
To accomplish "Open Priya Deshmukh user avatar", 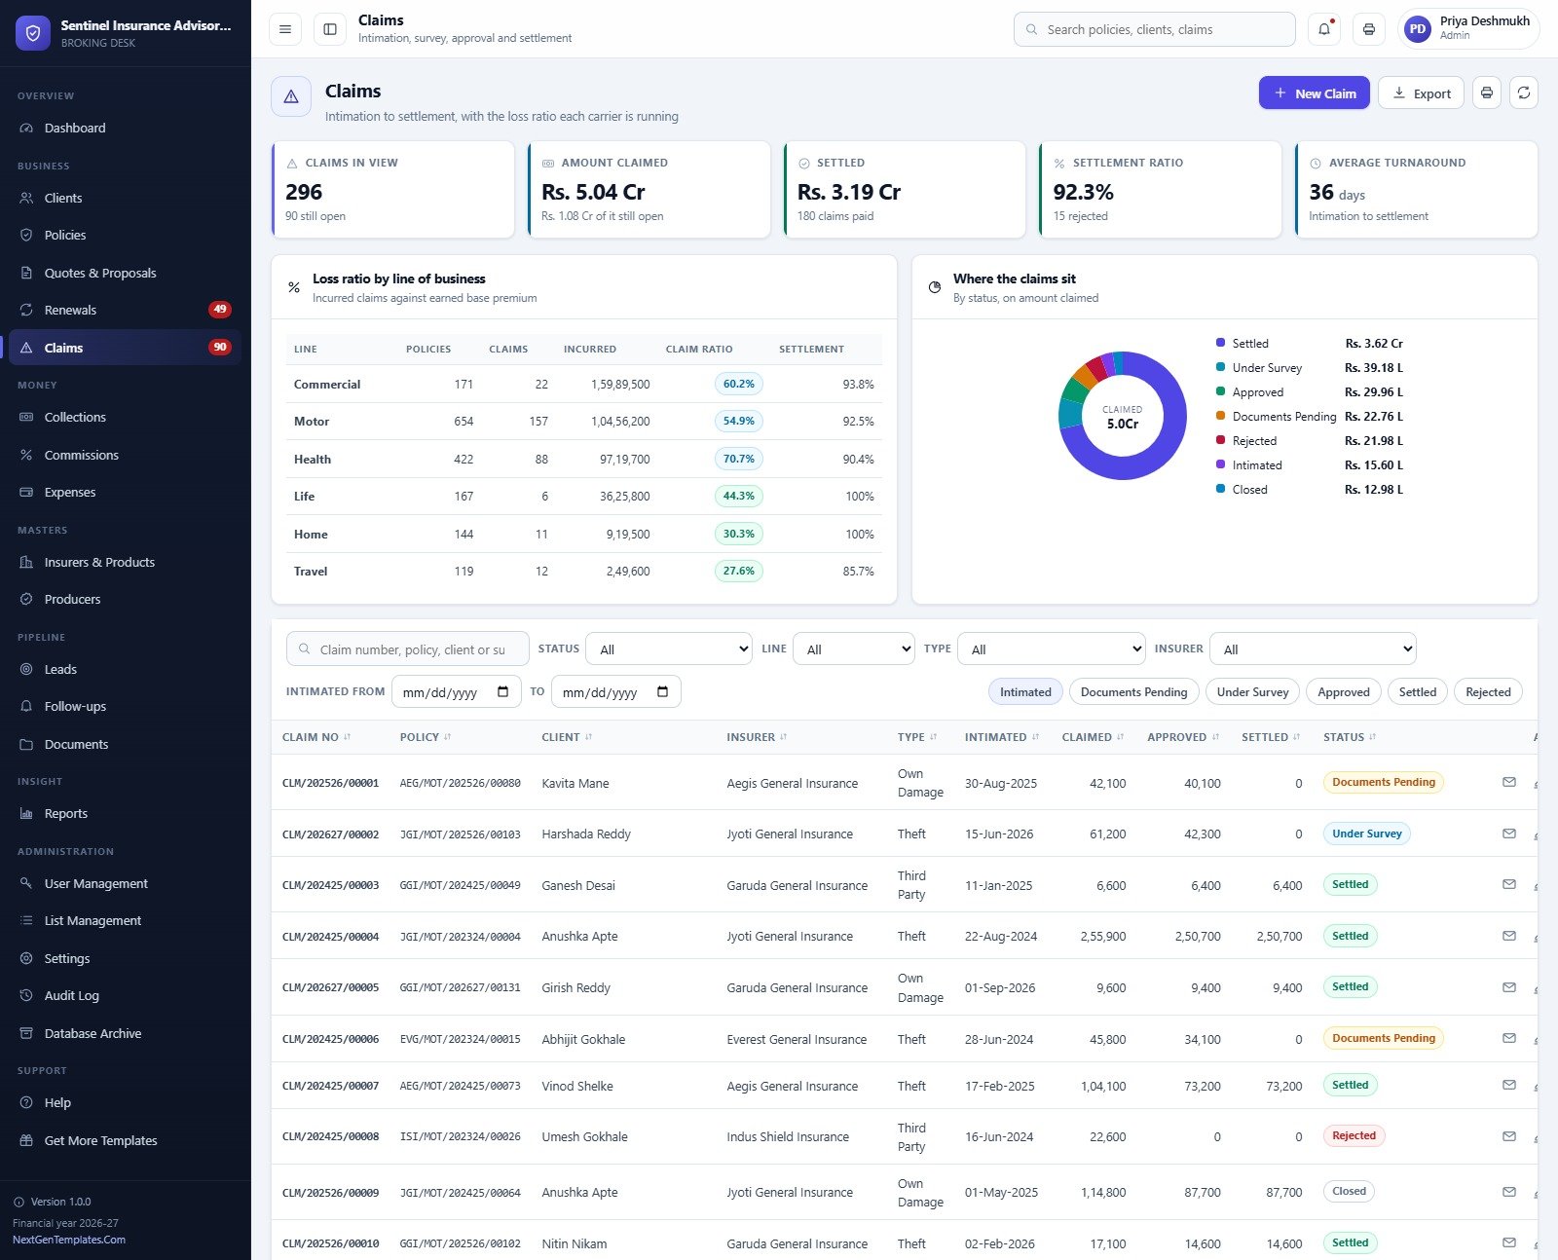I will [x=1418, y=29].
